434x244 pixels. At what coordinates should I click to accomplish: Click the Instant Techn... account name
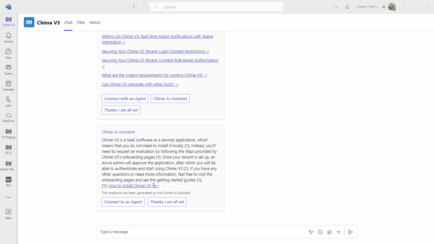click(x=368, y=7)
